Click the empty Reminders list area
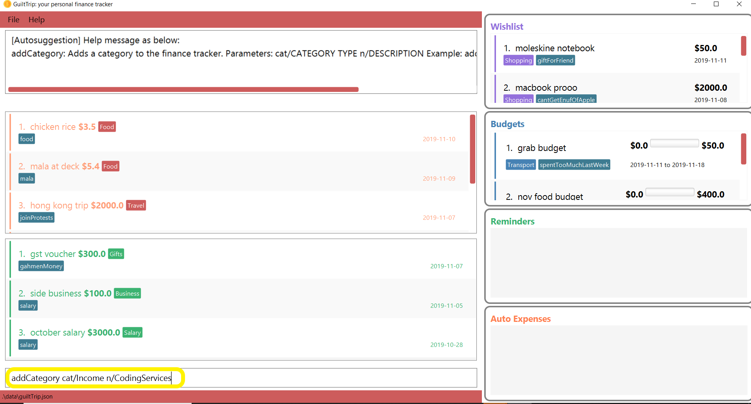This screenshot has width=751, height=404. pyautogui.click(x=618, y=263)
